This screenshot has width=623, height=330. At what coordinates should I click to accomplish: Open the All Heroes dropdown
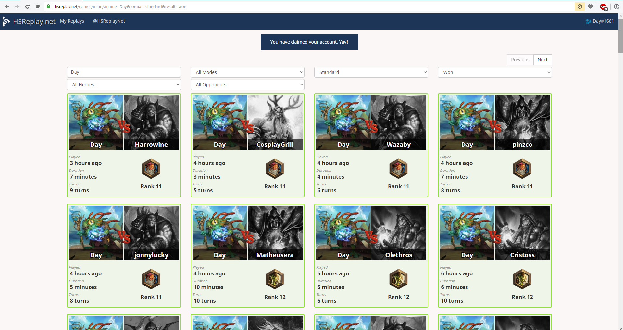(x=124, y=84)
